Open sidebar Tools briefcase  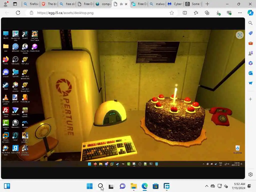click(250, 43)
